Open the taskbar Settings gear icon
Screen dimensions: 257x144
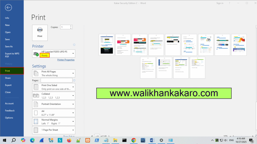(x=161, y=140)
